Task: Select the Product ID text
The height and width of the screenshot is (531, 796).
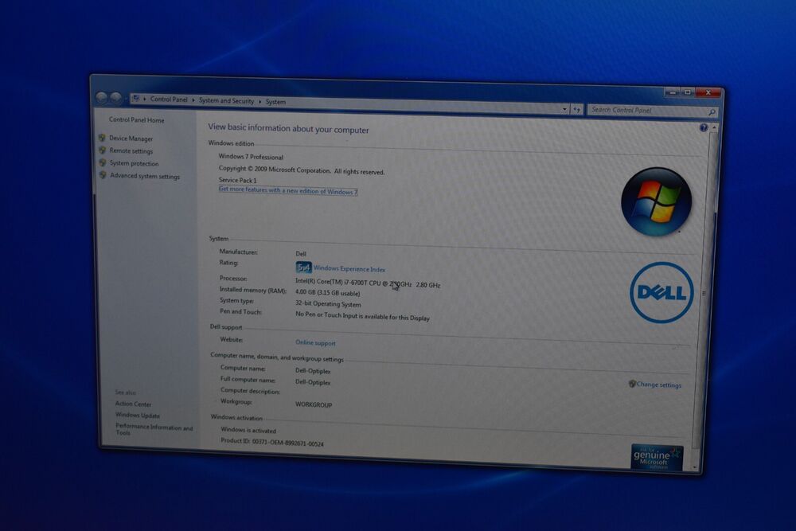Action: tap(272, 442)
